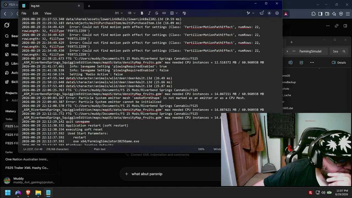Image resolution: width=352 pixels, height=198 pixels.
Task: Open Notepad File menu
Action: pyautogui.click(x=24, y=13)
